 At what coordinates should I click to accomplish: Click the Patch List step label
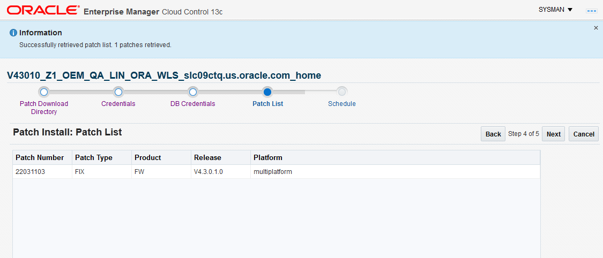(267, 104)
